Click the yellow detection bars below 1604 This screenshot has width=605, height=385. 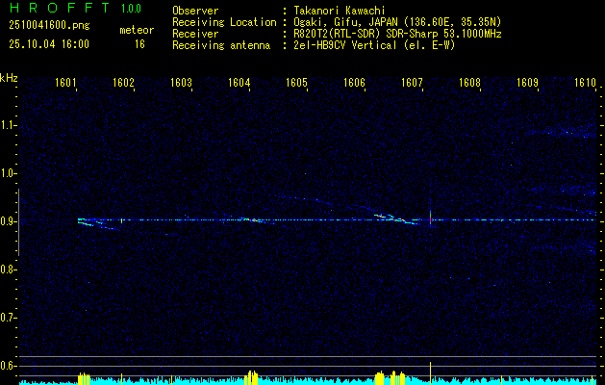tap(252, 377)
